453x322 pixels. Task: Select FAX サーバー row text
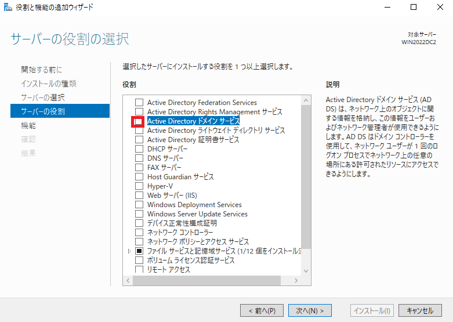point(164,167)
